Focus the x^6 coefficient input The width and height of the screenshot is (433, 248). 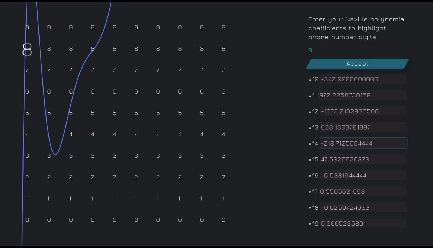click(x=363, y=175)
